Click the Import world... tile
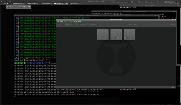Screen dimensions: 181x105 pyautogui.click(x=129, y=34)
